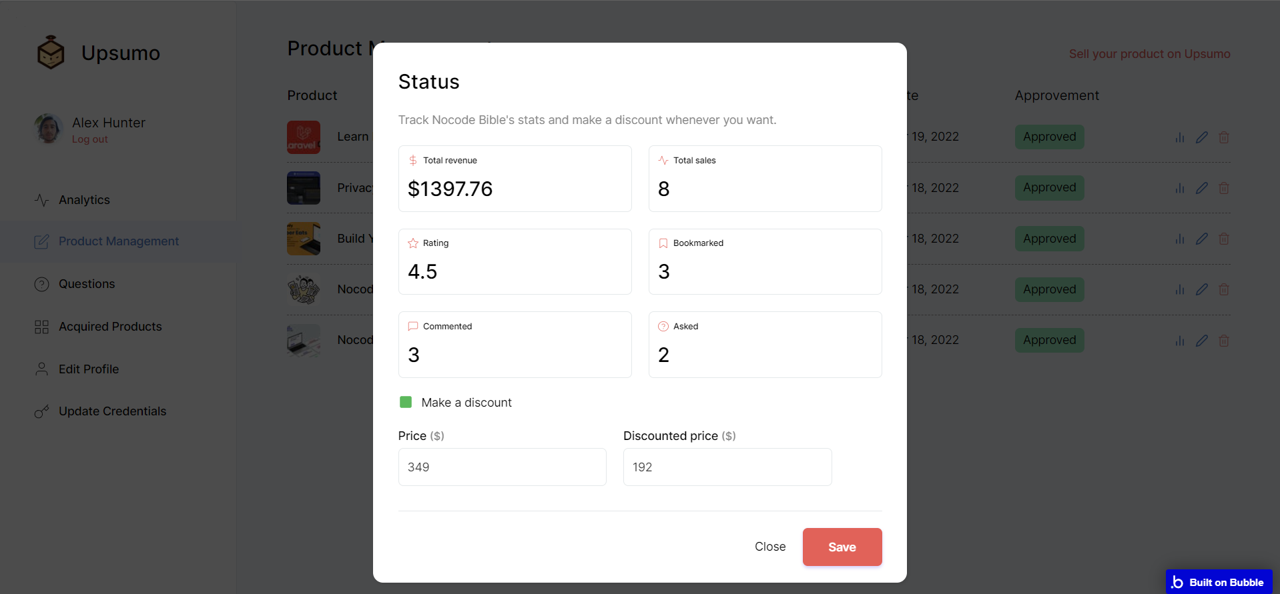This screenshot has height=594, width=1280.
Task: Click Alex Hunter profile avatar
Action: click(x=48, y=129)
